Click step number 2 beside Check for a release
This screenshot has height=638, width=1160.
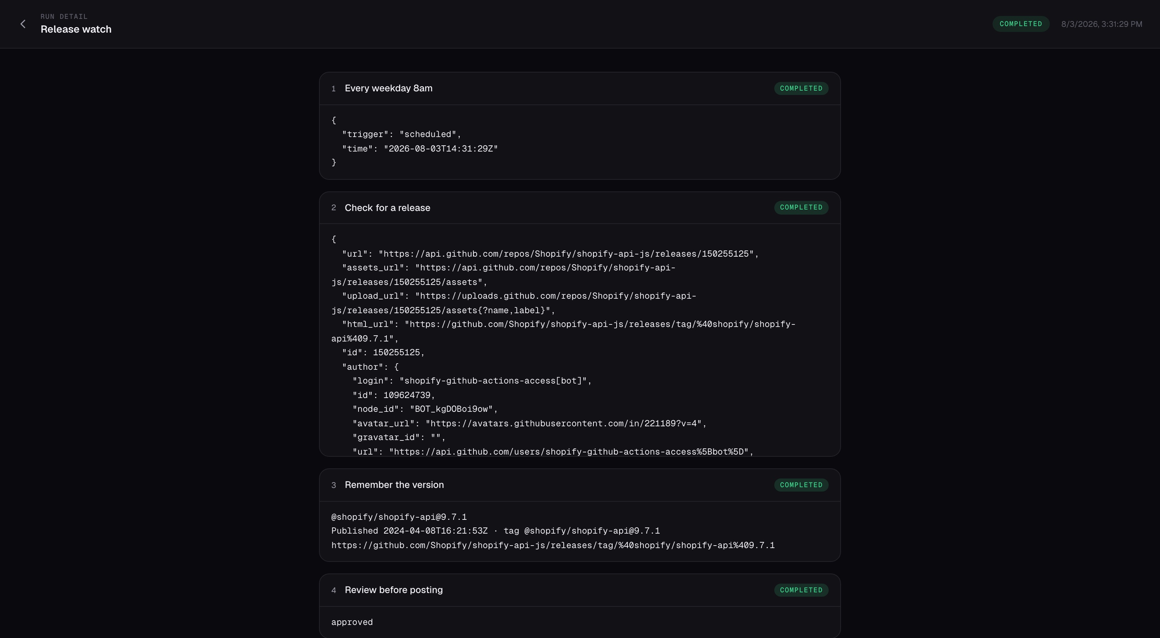(x=333, y=208)
